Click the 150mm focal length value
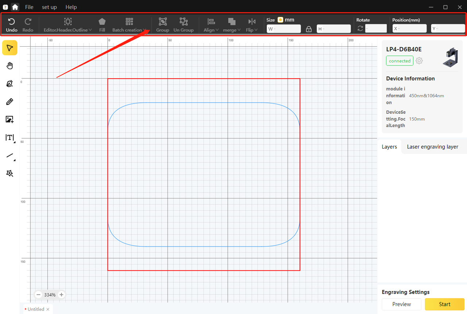This screenshot has width=467, height=314. 417,119
